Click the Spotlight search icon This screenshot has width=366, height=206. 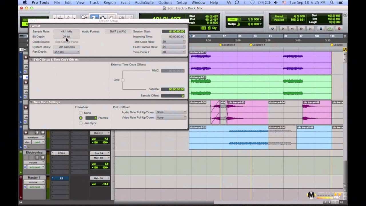tap(332, 3)
